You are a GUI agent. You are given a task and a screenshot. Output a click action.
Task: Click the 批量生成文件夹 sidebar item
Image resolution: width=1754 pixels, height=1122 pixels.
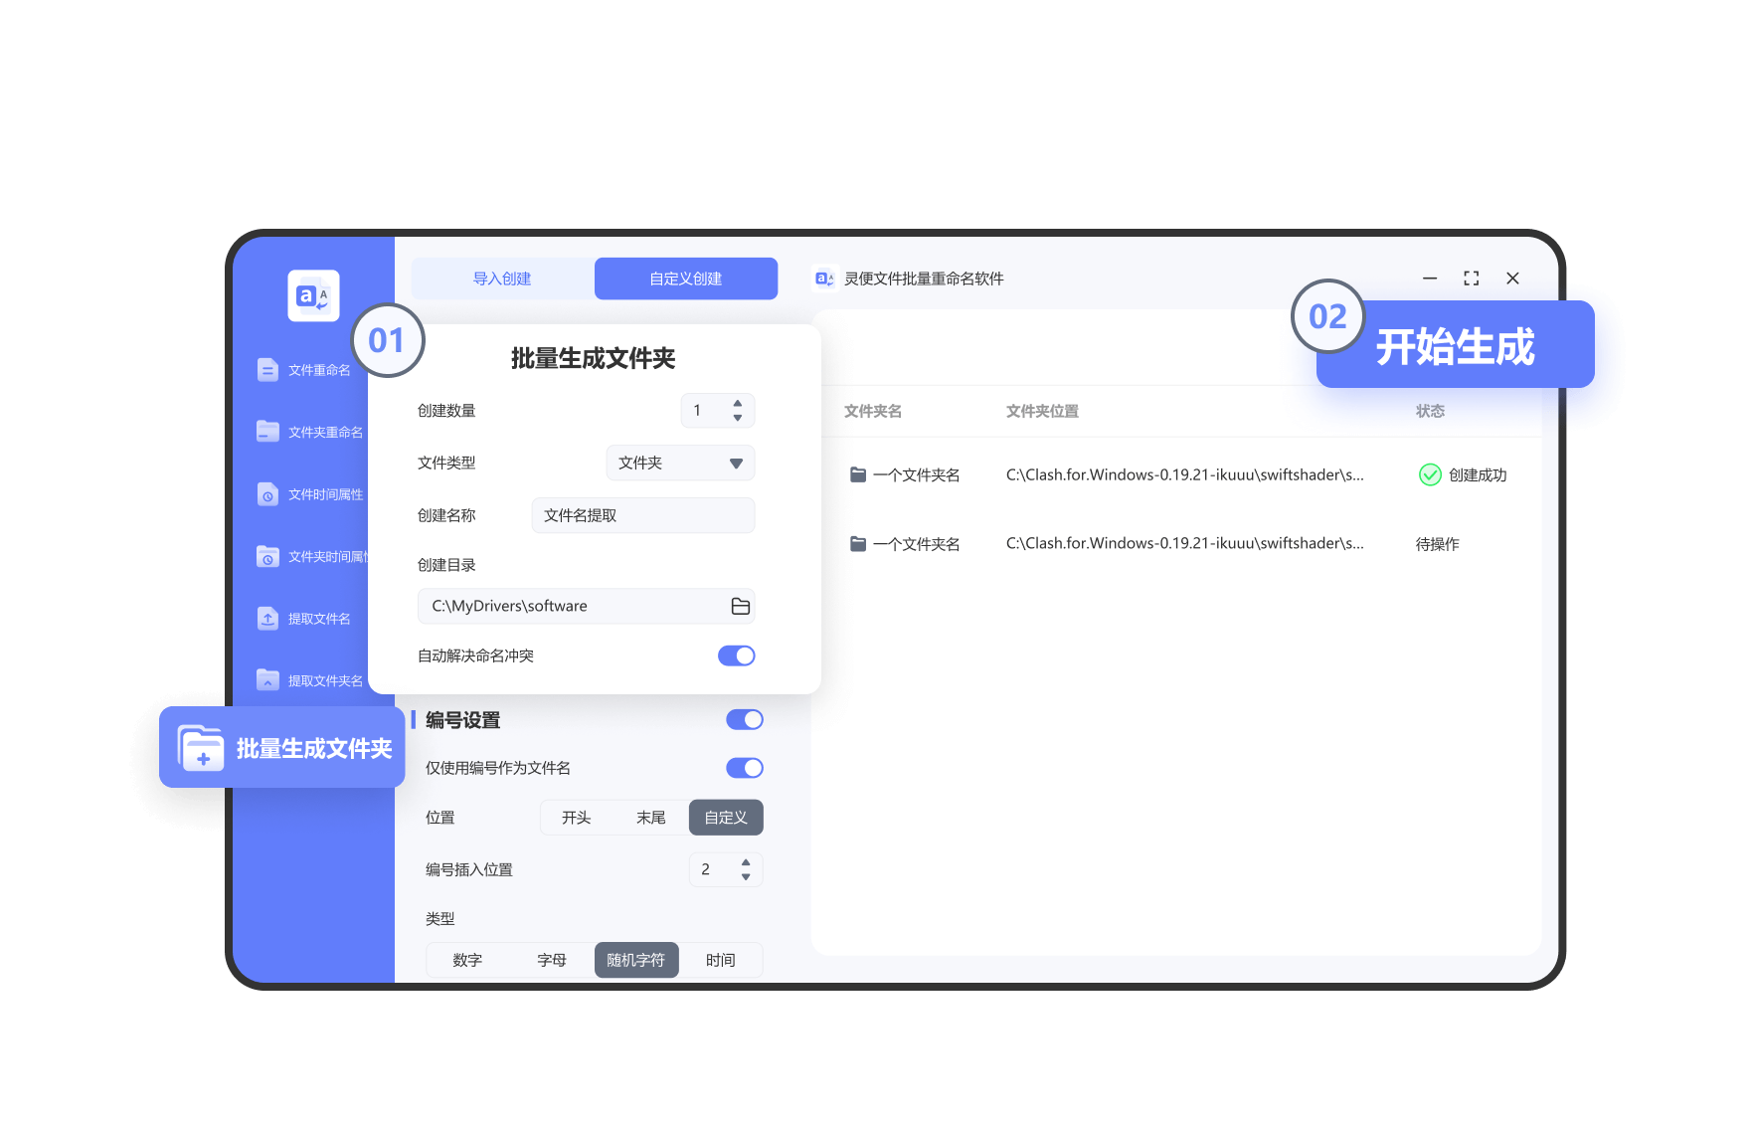(281, 748)
